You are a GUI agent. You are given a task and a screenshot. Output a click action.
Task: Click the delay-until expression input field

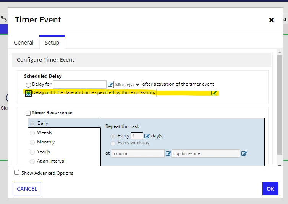[183, 93]
